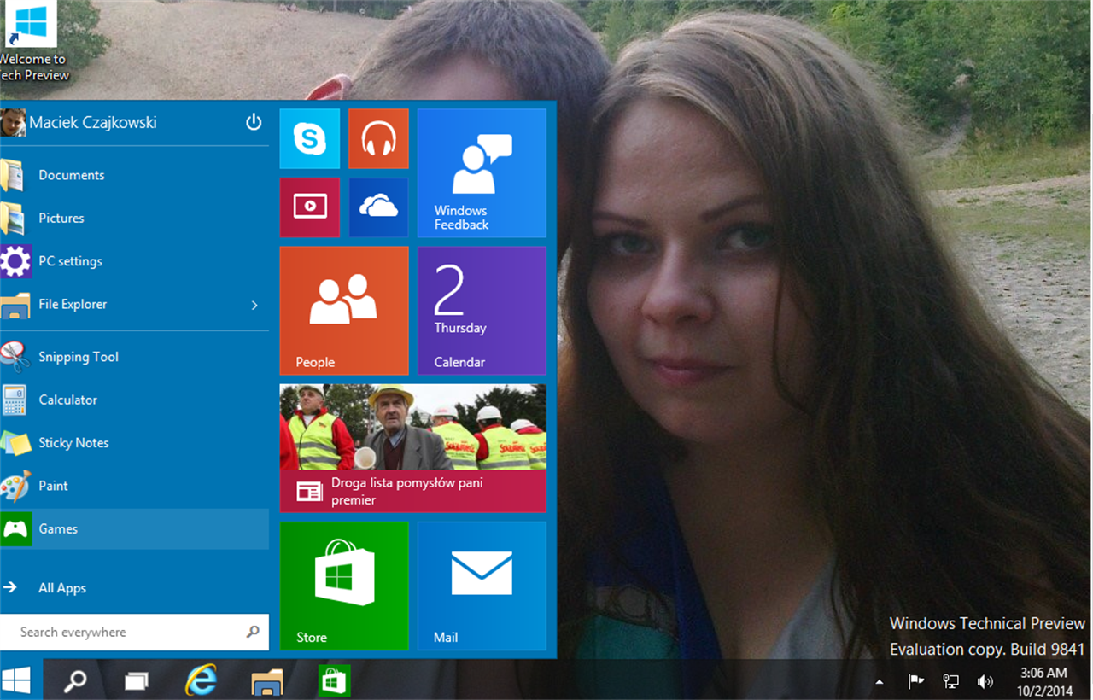Launch the Mail tile
The height and width of the screenshot is (700, 1093).
point(481,586)
